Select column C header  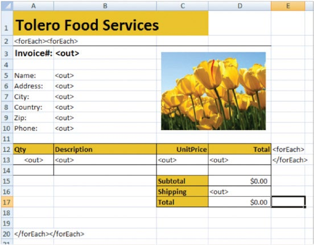tap(182, 6)
